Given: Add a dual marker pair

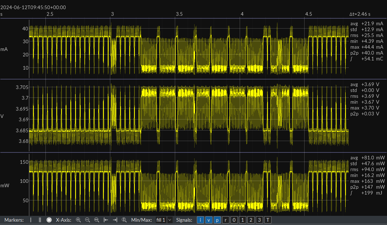Looking at the screenshot, I should tap(40, 220).
